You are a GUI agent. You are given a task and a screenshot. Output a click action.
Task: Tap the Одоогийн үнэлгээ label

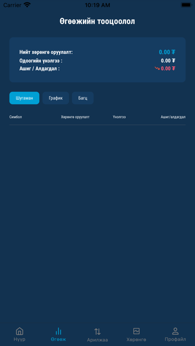point(41,61)
